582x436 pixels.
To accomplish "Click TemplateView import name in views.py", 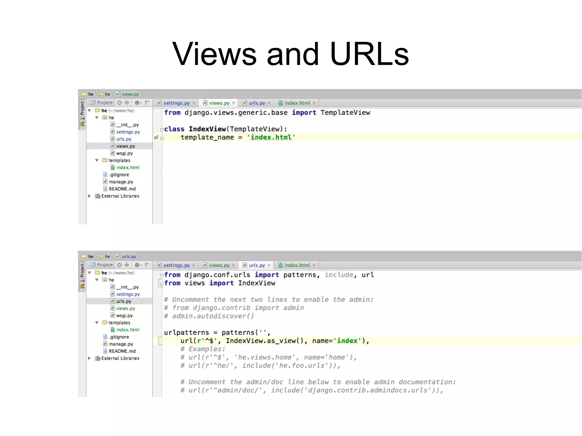I will 345,113.
